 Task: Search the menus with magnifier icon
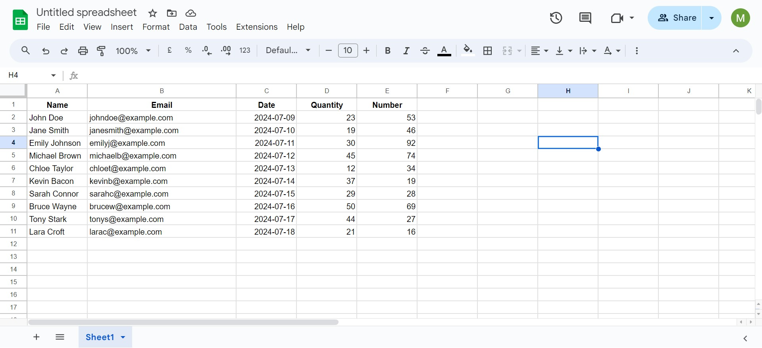click(x=25, y=51)
